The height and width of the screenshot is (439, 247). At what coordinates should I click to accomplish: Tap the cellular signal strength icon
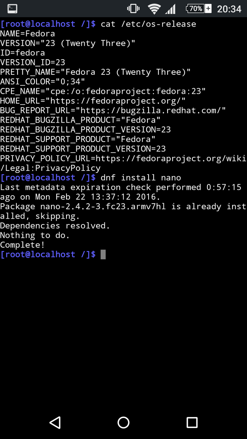[x=171, y=8]
